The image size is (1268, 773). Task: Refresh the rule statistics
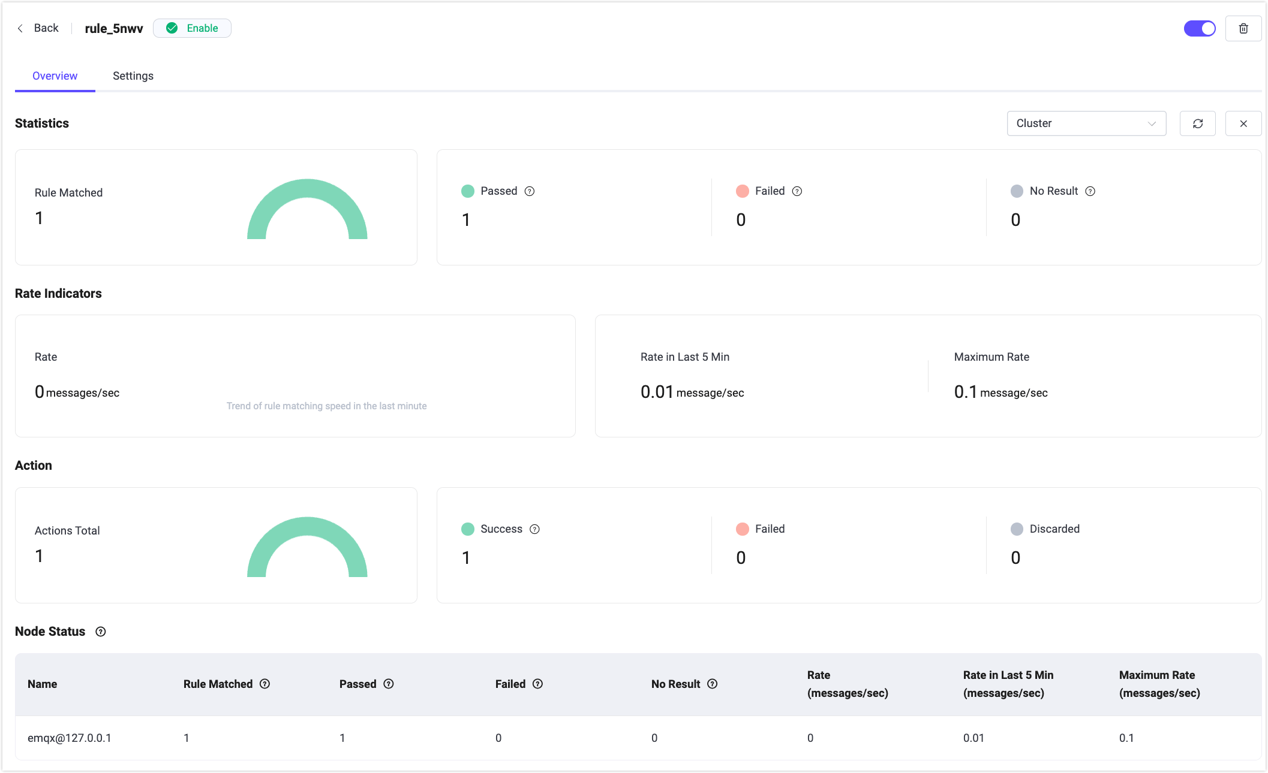(x=1197, y=123)
